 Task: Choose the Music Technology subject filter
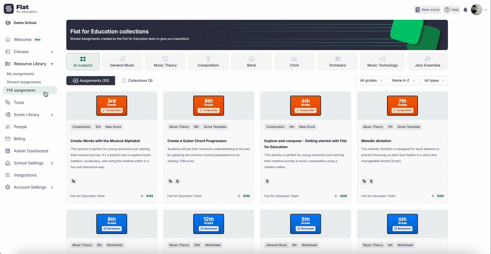tap(382, 62)
